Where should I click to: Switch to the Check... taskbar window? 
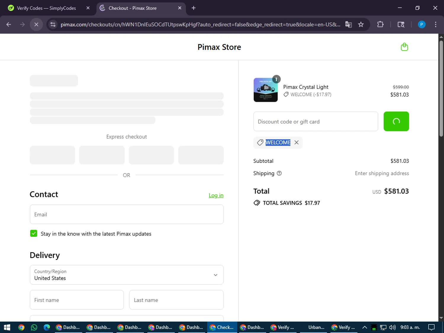pyautogui.click(x=222, y=327)
